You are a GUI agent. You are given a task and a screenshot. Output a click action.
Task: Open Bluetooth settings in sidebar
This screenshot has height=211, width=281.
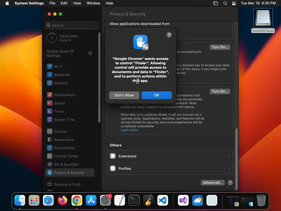click(x=70, y=75)
